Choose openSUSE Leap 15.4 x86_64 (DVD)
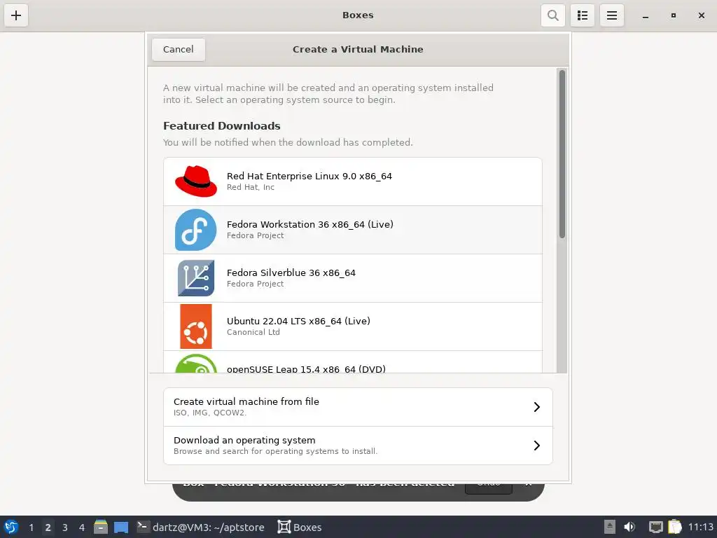 click(x=353, y=362)
